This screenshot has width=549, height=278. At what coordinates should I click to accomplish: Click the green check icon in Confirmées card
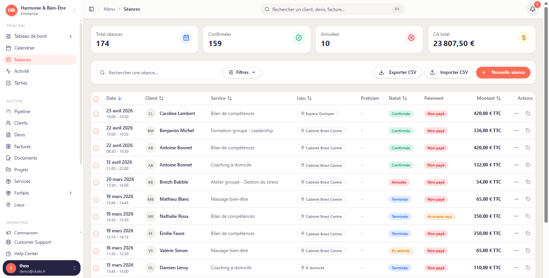coord(299,38)
